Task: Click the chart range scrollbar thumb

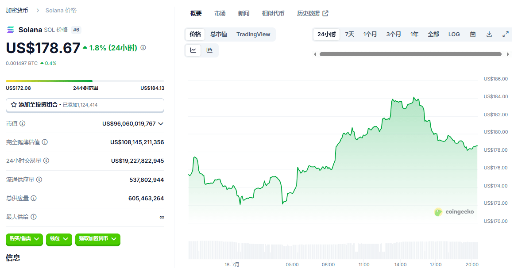Action: [410, 54]
